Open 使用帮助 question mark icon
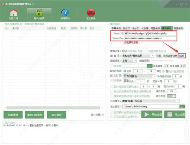 click(65, 12)
